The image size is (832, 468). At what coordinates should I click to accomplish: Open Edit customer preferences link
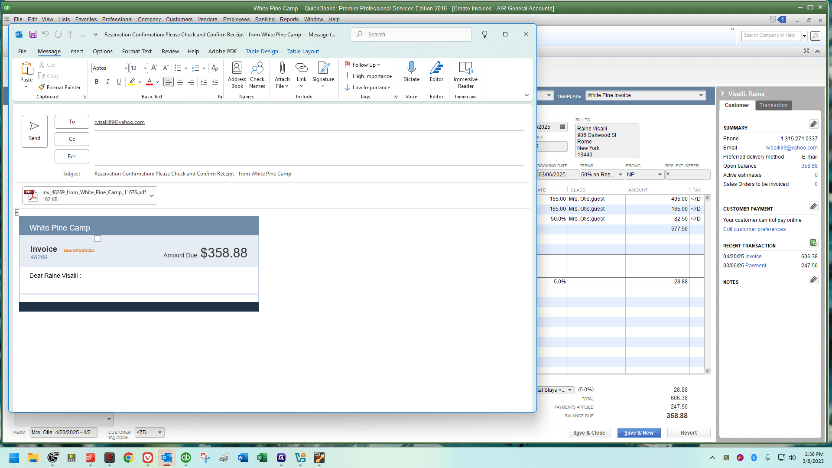[754, 229]
